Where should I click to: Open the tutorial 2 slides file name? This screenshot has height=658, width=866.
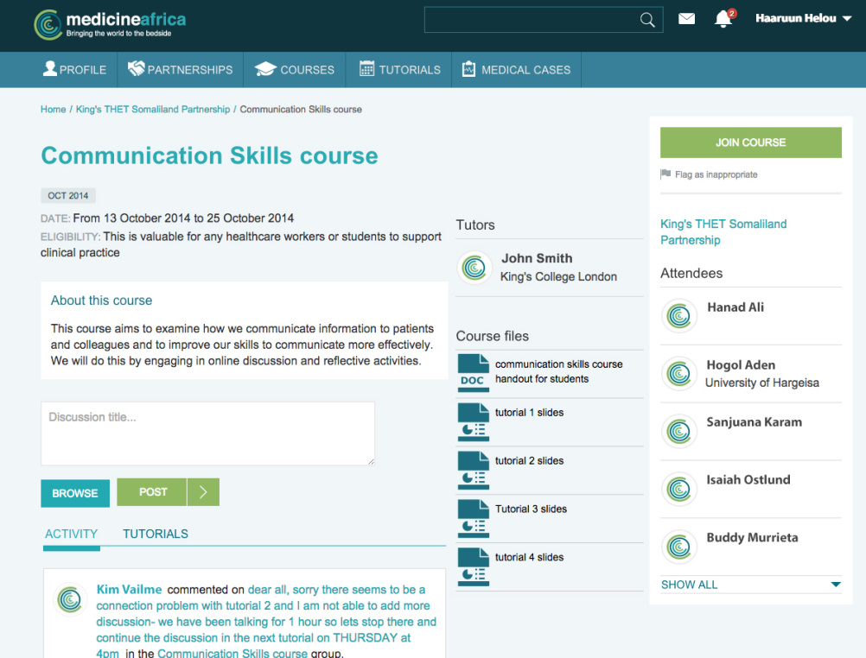pyautogui.click(x=529, y=460)
